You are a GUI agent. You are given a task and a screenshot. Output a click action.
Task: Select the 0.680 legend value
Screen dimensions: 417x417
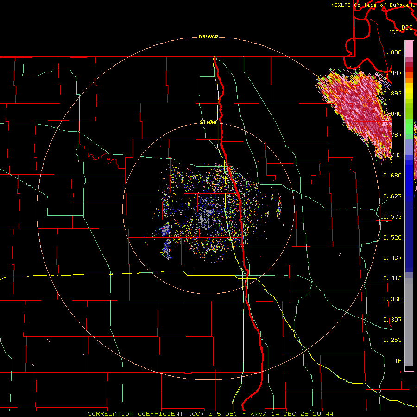click(x=392, y=175)
